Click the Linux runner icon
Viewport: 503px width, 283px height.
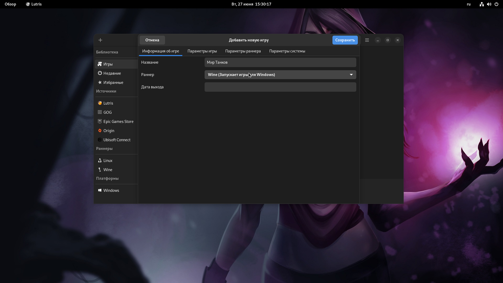pyautogui.click(x=100, y=160)
